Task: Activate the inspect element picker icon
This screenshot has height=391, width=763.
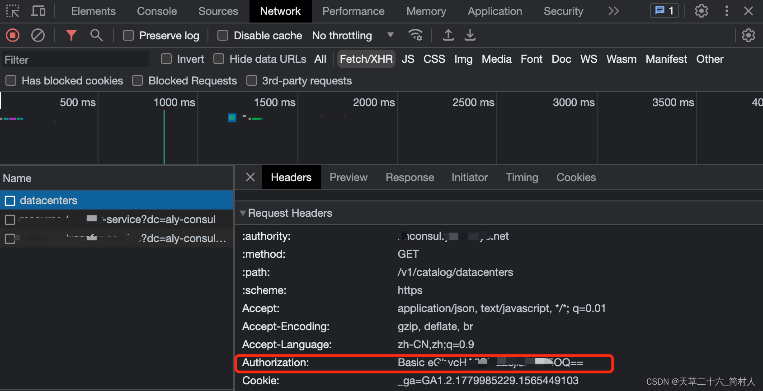Action: 13,11
